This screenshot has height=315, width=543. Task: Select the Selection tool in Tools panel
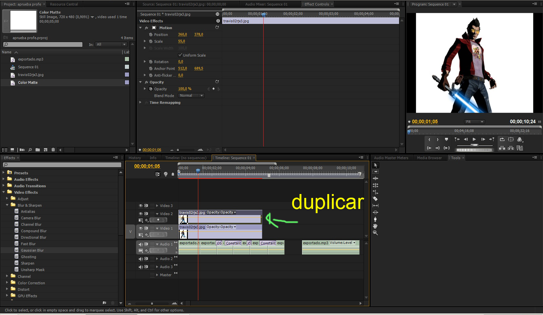(x=375, y=165)
